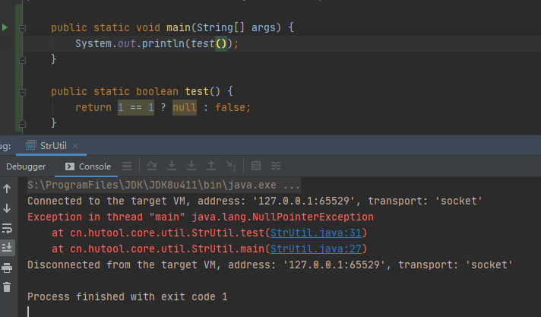The height and width of the screenshot is (317, 541).
Task: Click the Step Over debugger icon
Action: click(152, 166)
